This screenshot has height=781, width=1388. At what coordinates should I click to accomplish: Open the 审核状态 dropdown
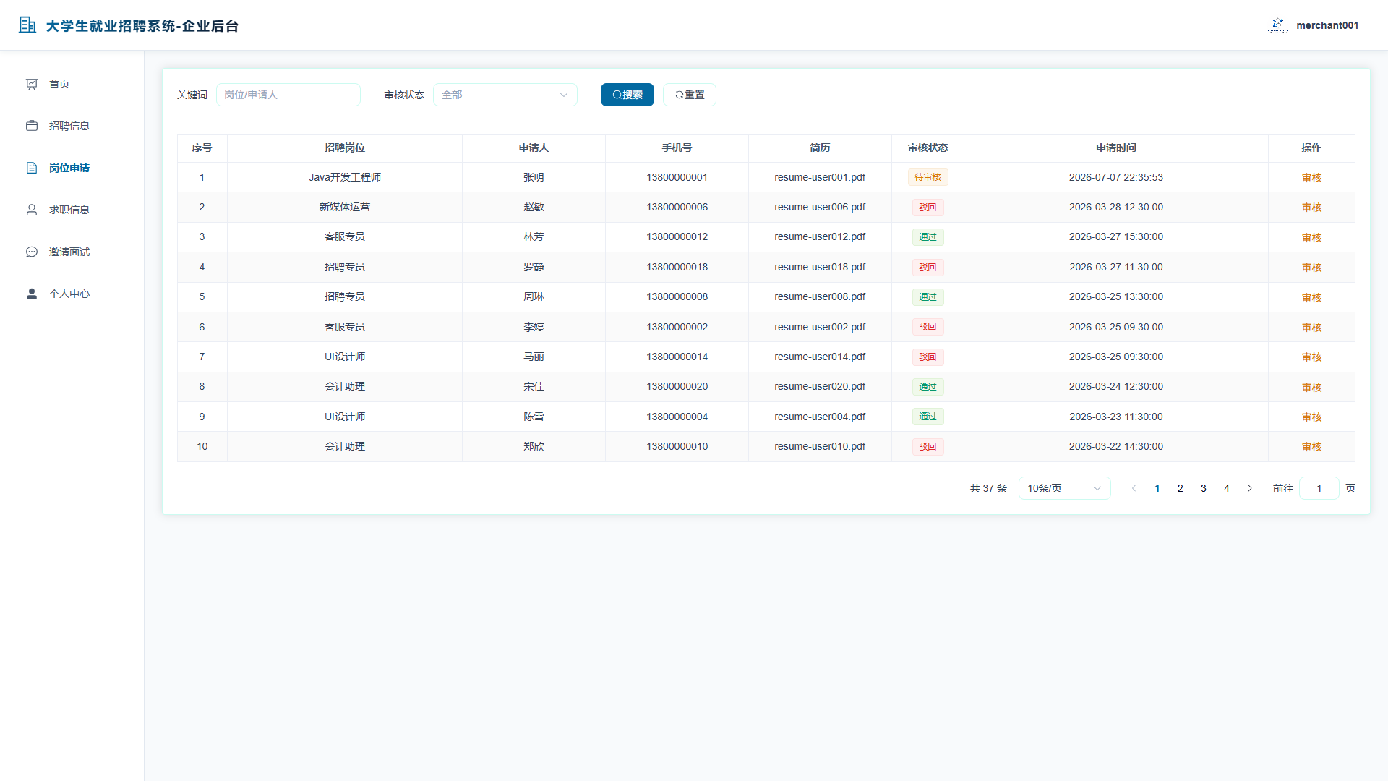pos(505,95)
